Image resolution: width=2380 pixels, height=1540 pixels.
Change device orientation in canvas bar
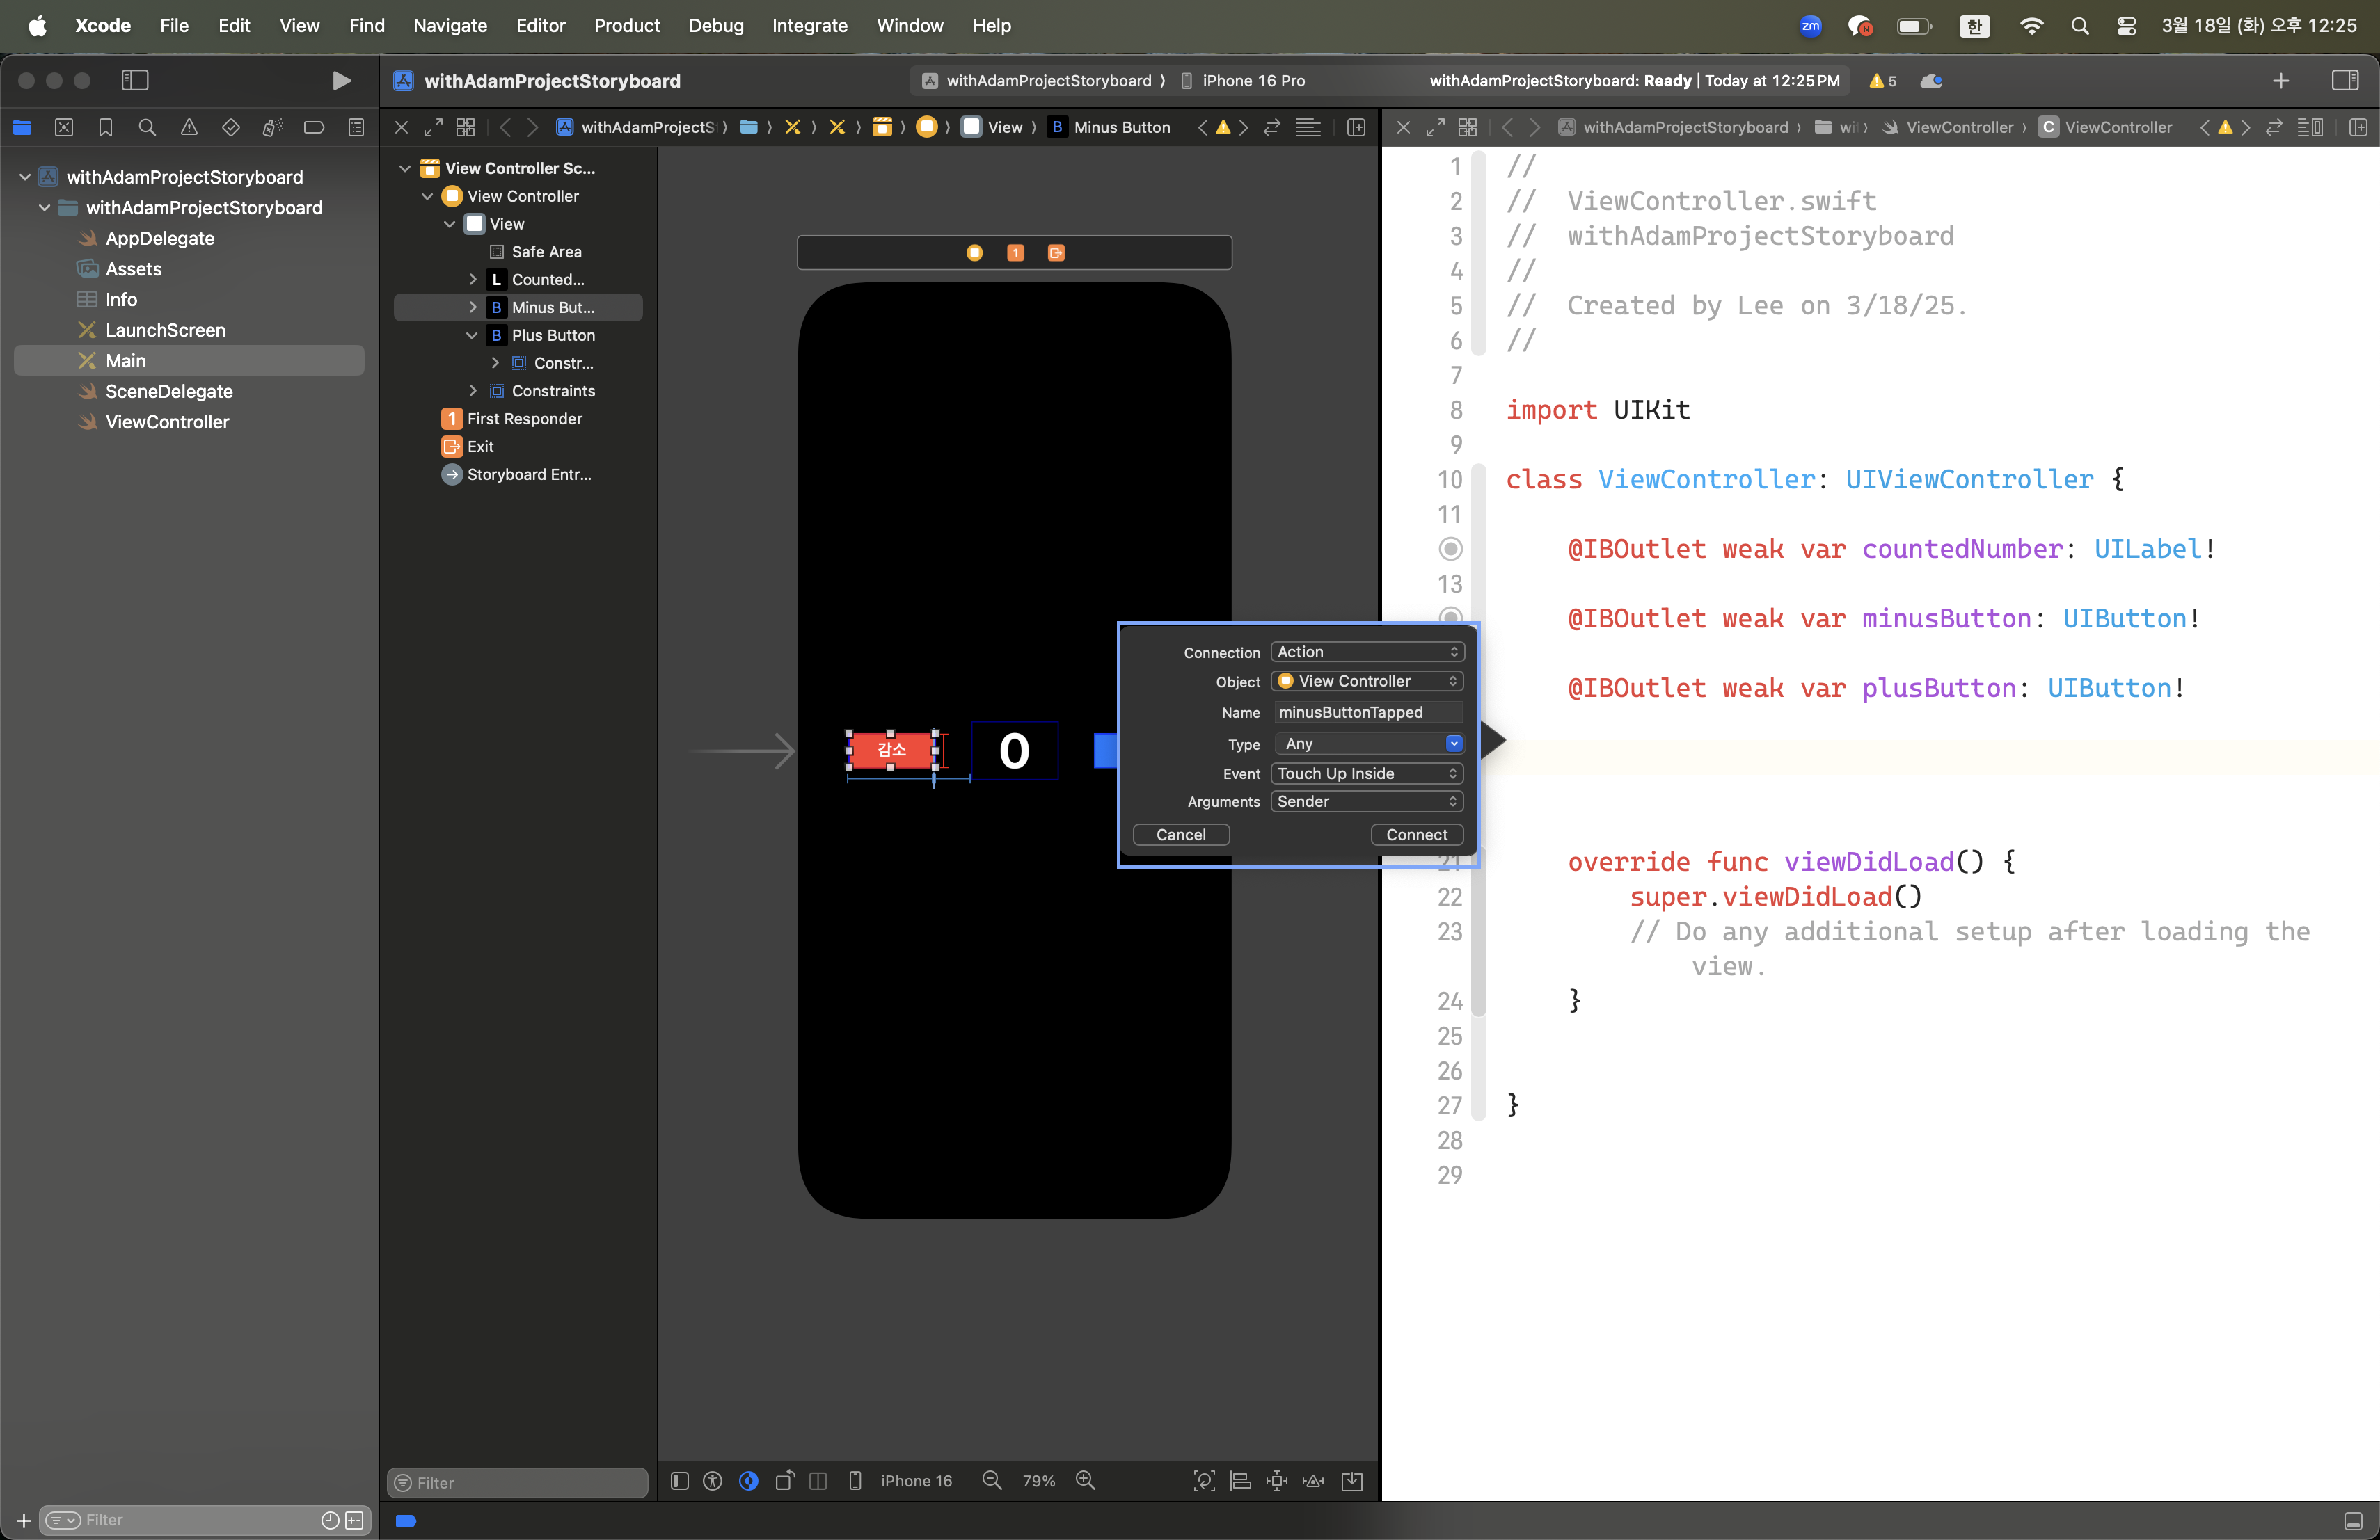785,1480
